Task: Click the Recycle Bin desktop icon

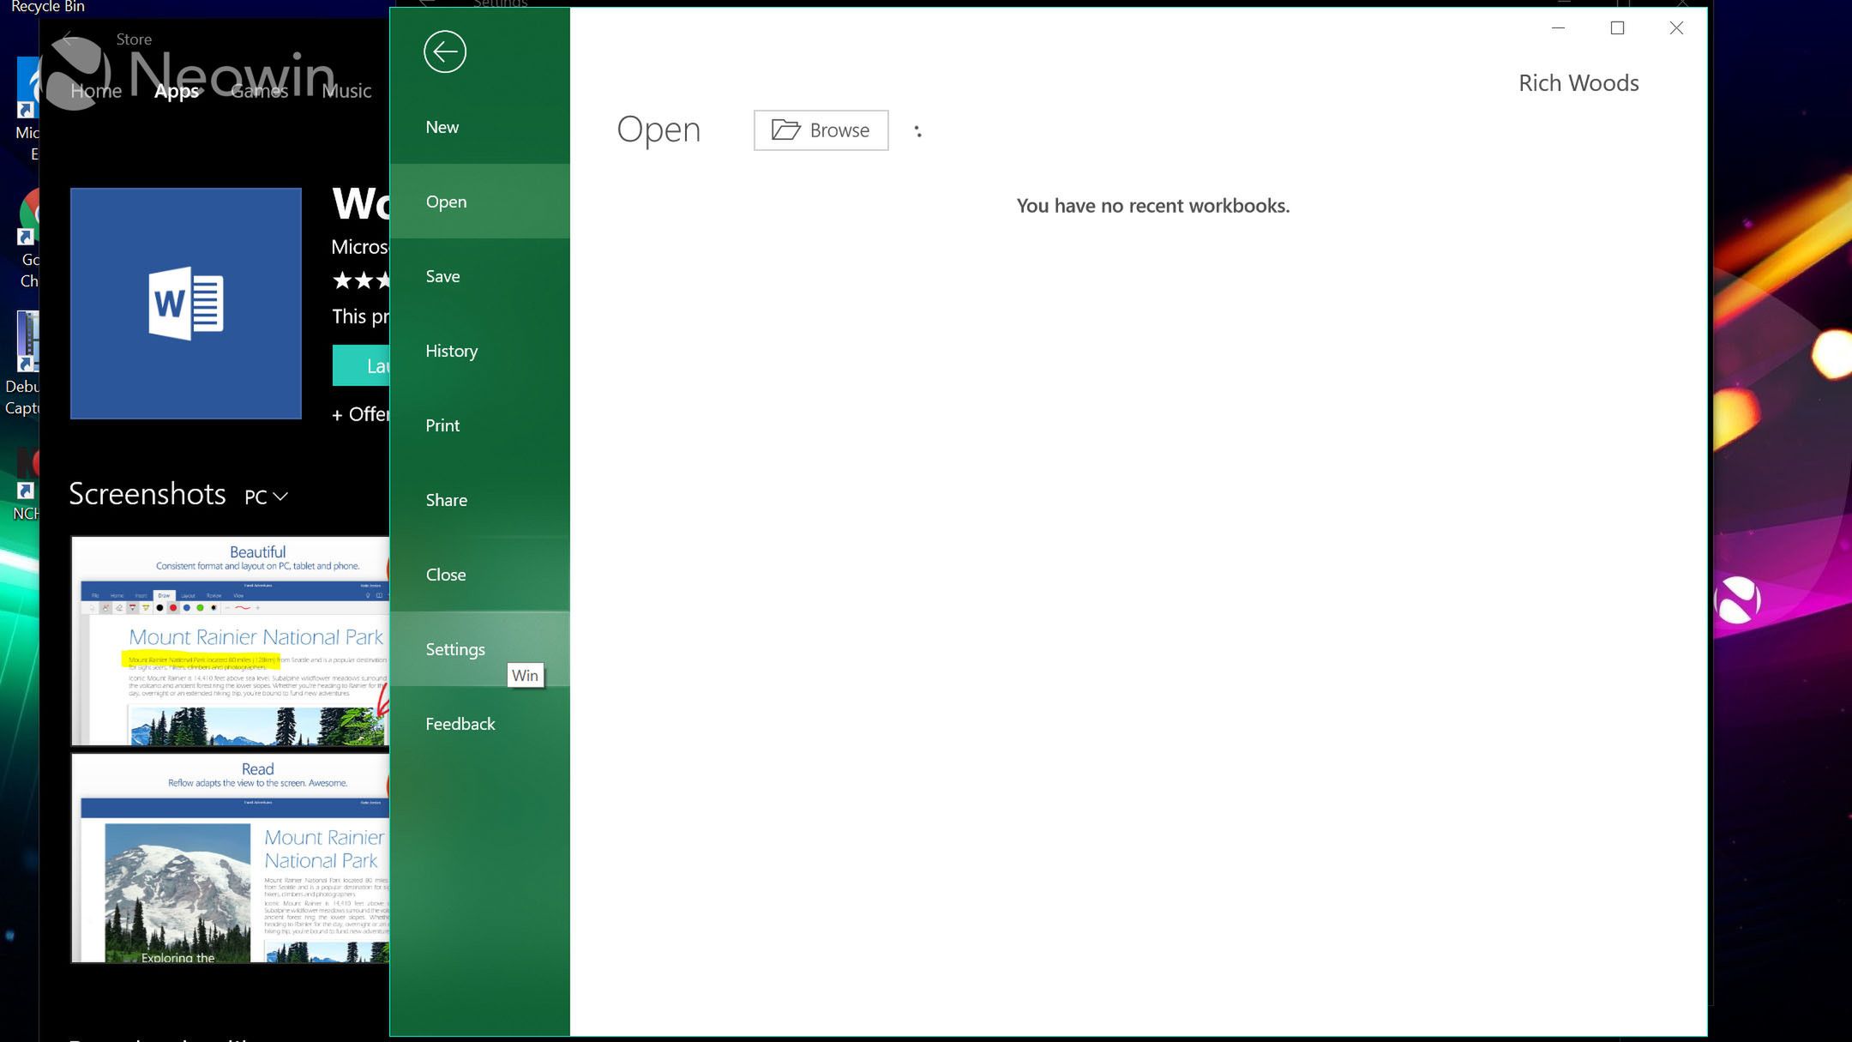Action: point(47,7)
